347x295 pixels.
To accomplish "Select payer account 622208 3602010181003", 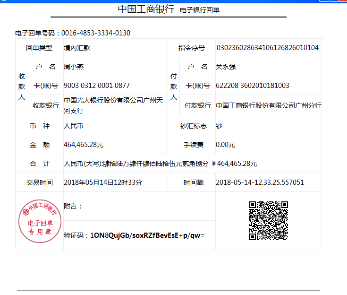I will (253, 86).
